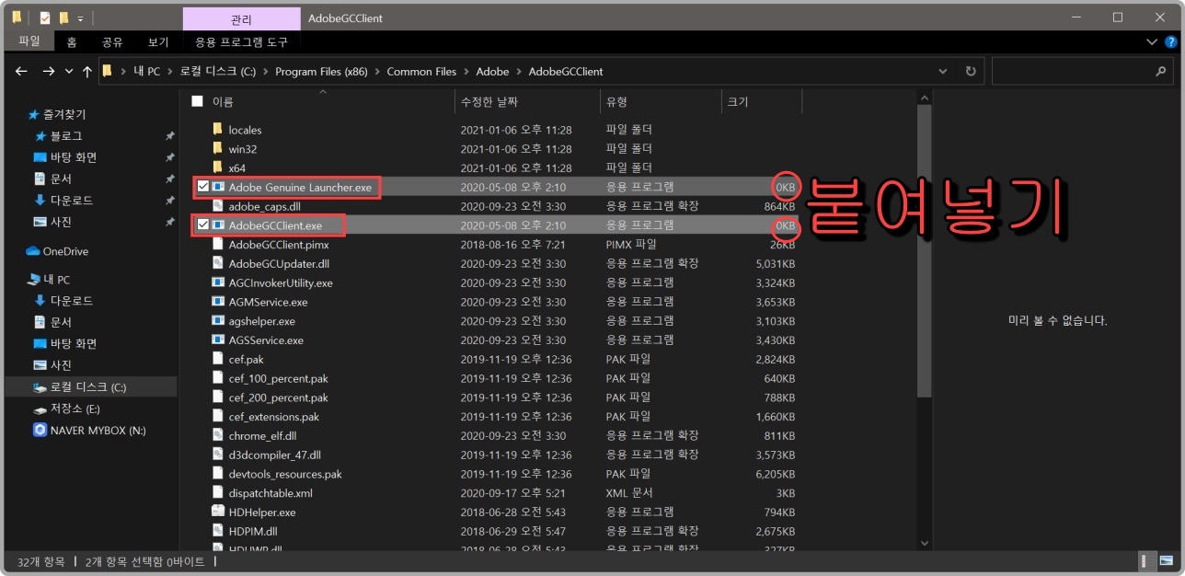
Task: Click Program Files (x86) breadcrumb
Action: point(321,71)
